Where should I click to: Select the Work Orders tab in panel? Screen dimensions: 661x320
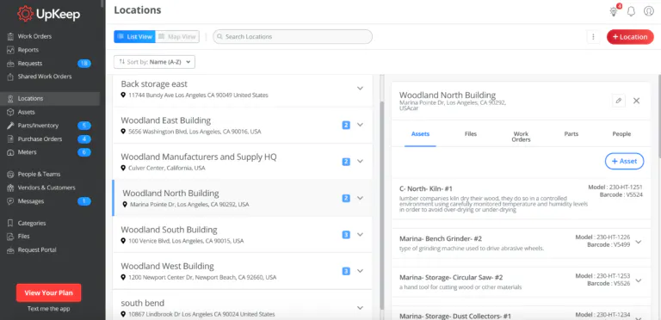coord(521,137)
